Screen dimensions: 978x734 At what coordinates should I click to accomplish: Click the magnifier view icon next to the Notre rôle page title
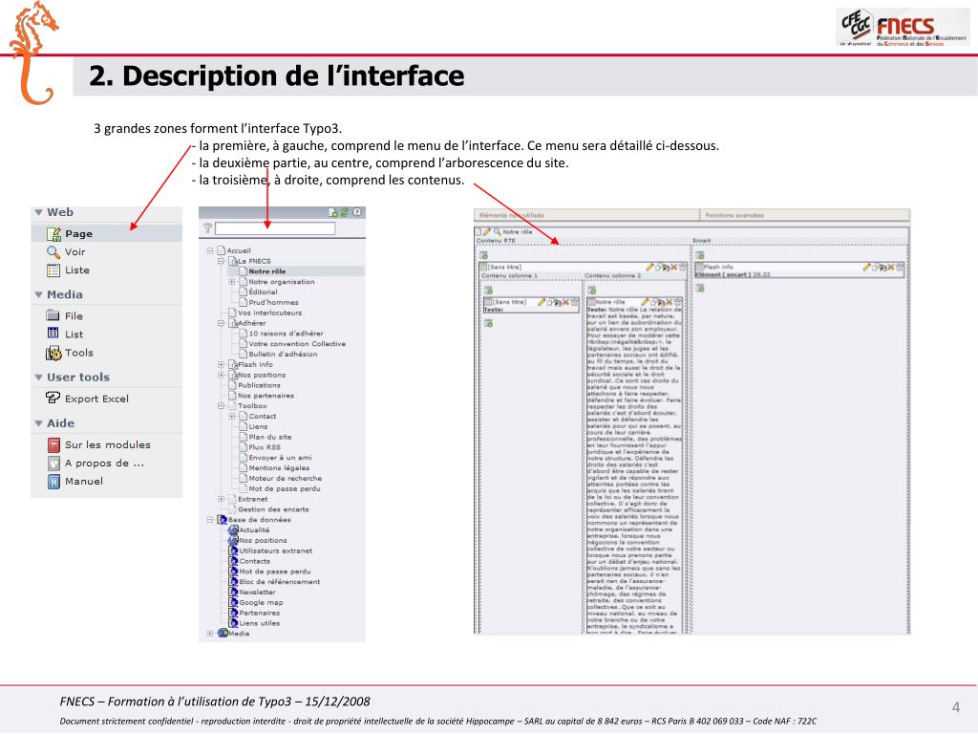coord(497,231)
